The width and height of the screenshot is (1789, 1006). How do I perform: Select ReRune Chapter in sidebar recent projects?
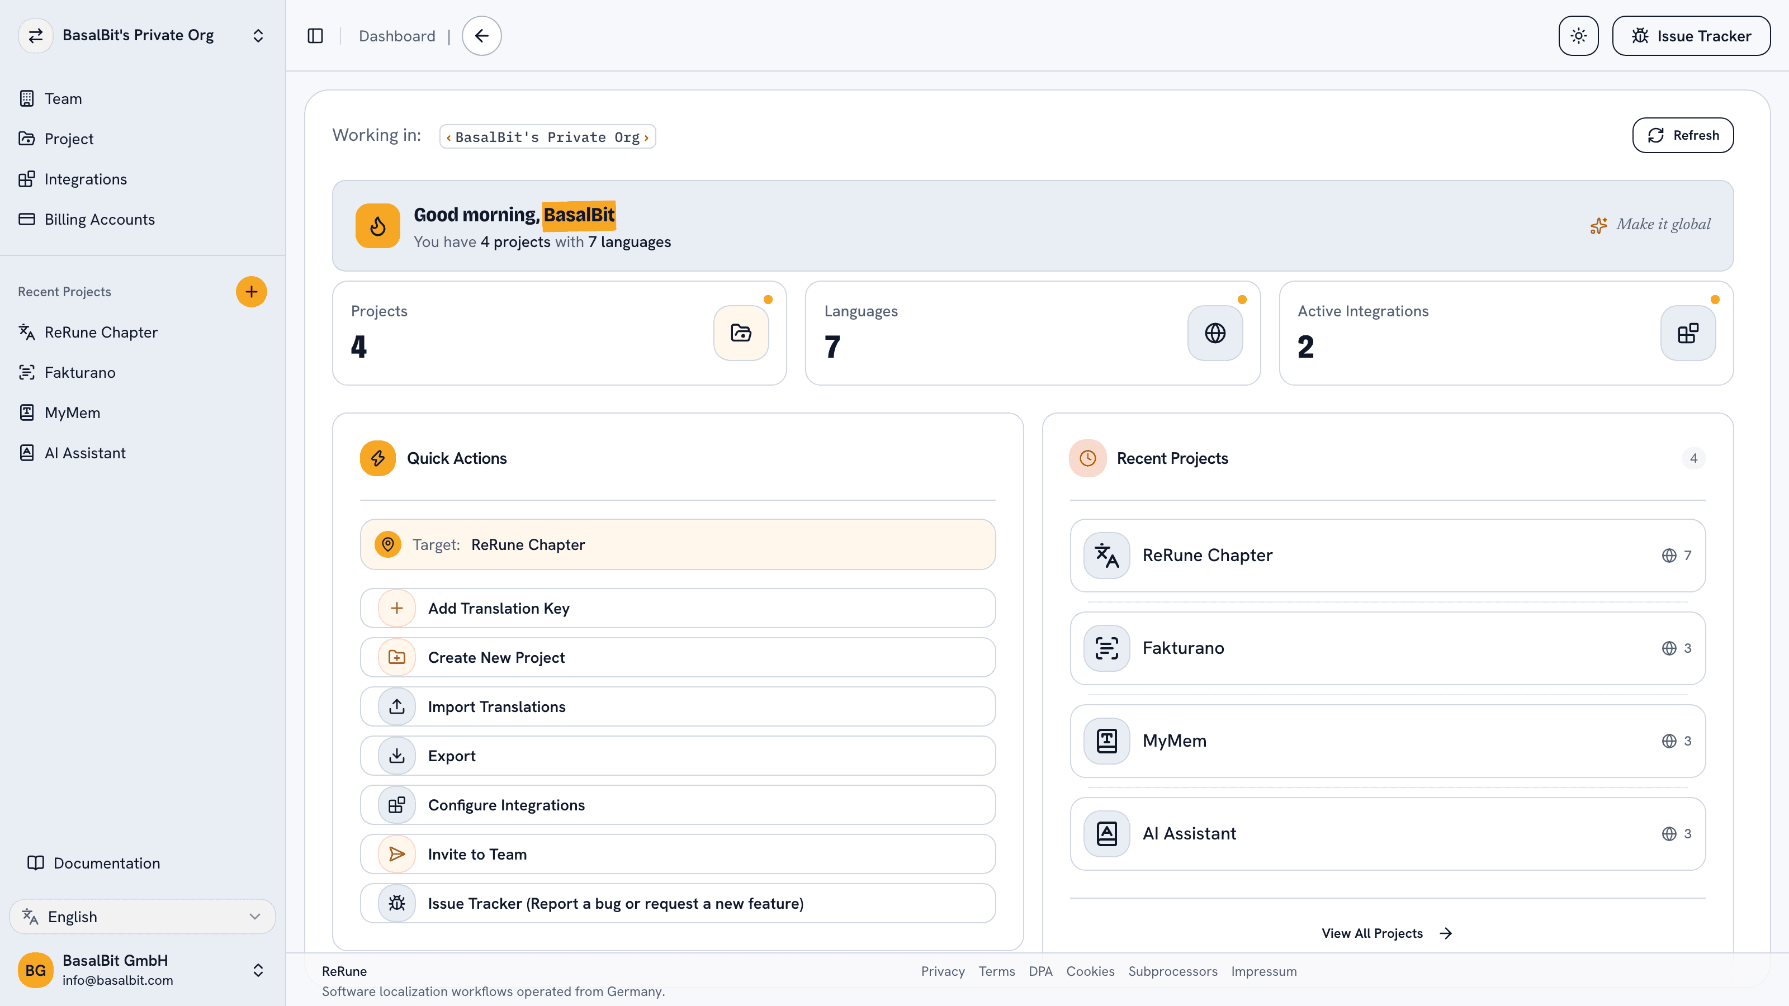coord(143,333)
